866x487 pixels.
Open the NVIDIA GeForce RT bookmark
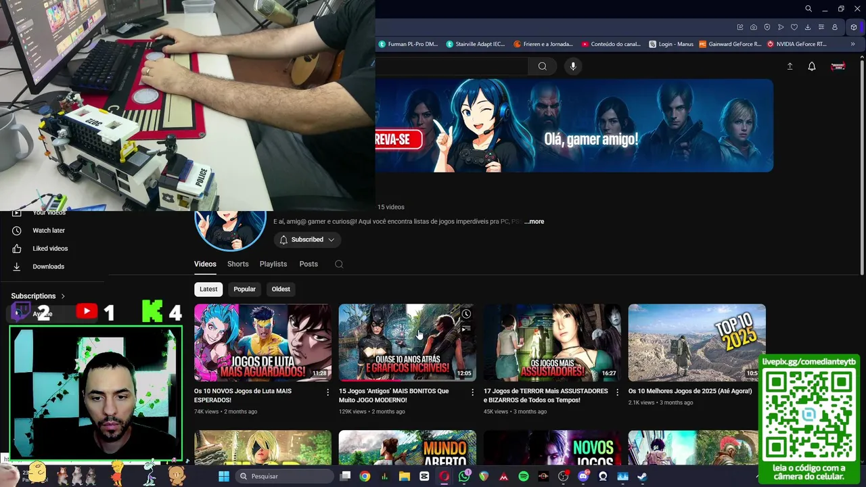[796, 44]
